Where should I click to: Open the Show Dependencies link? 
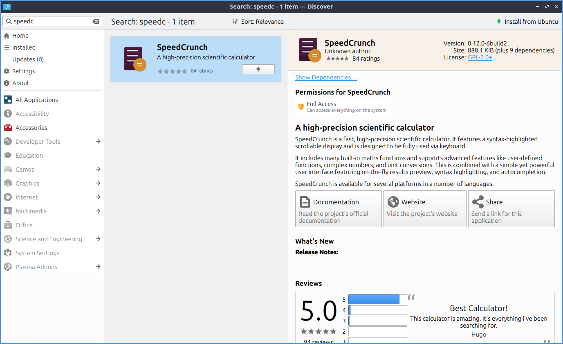(x=326, y=77)
